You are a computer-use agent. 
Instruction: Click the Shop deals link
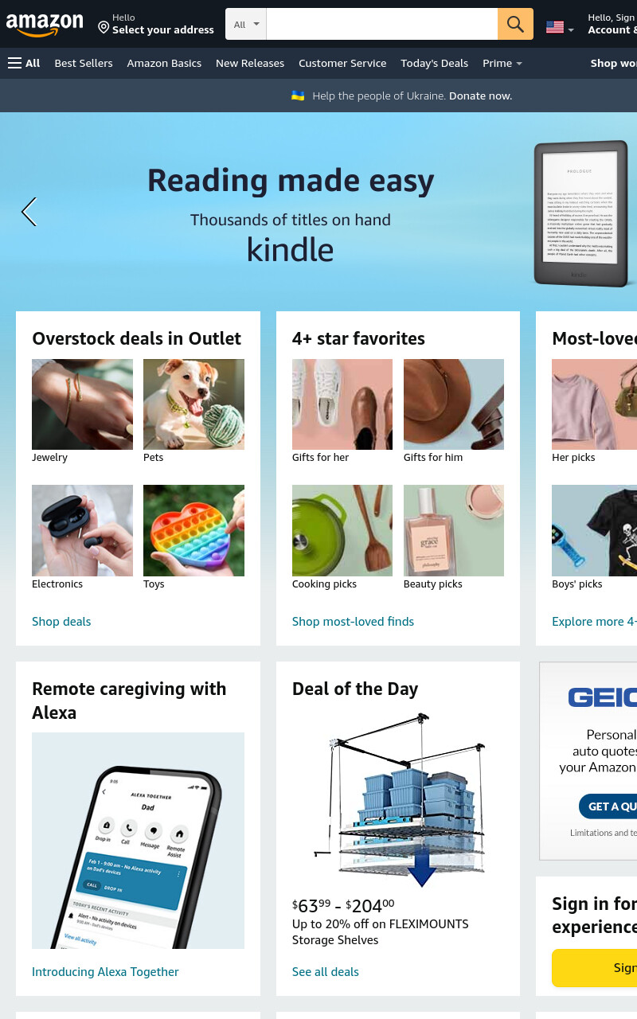(x=61, y=621)
